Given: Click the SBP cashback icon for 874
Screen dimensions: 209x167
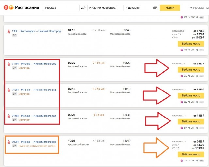Looking at the screenshot, I should [182, 128].
